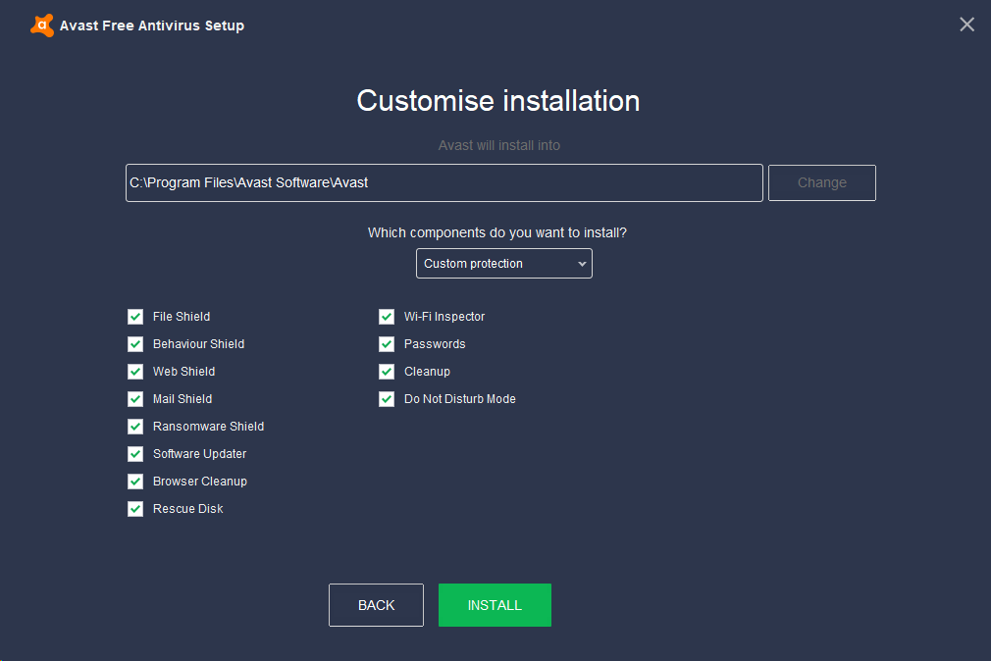Viewport: 991px width, 661px height.
Task: Deselect the Mail Shield option
Action: 135,399
